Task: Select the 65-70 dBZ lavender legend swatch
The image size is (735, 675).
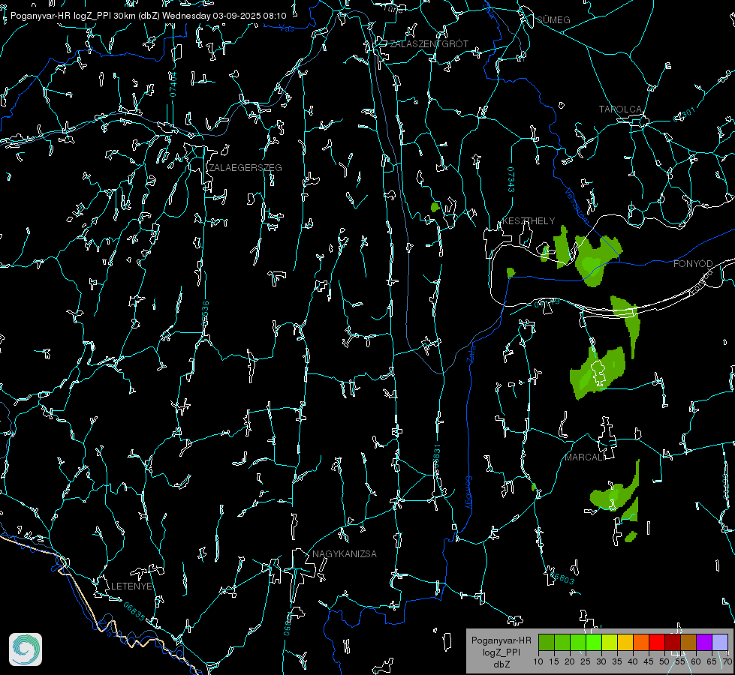Action: coord(719,643)
